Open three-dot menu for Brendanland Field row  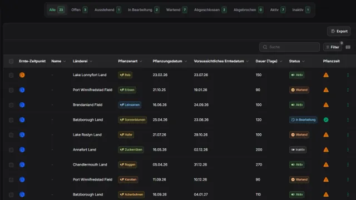348,105
